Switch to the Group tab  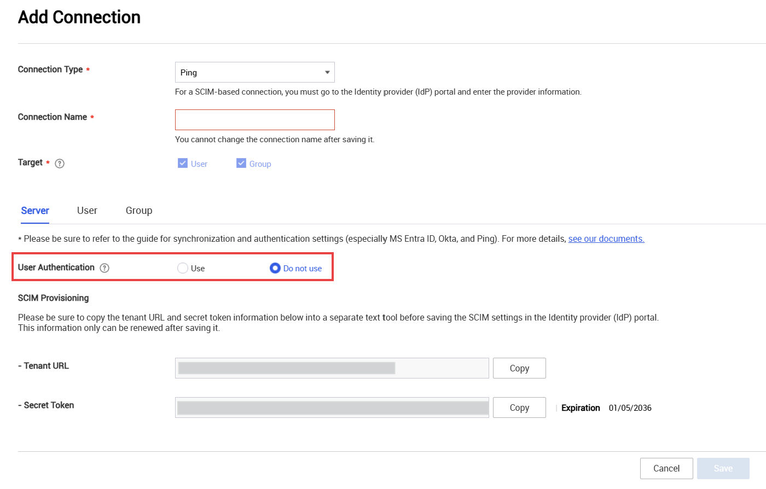coord(138,210)
